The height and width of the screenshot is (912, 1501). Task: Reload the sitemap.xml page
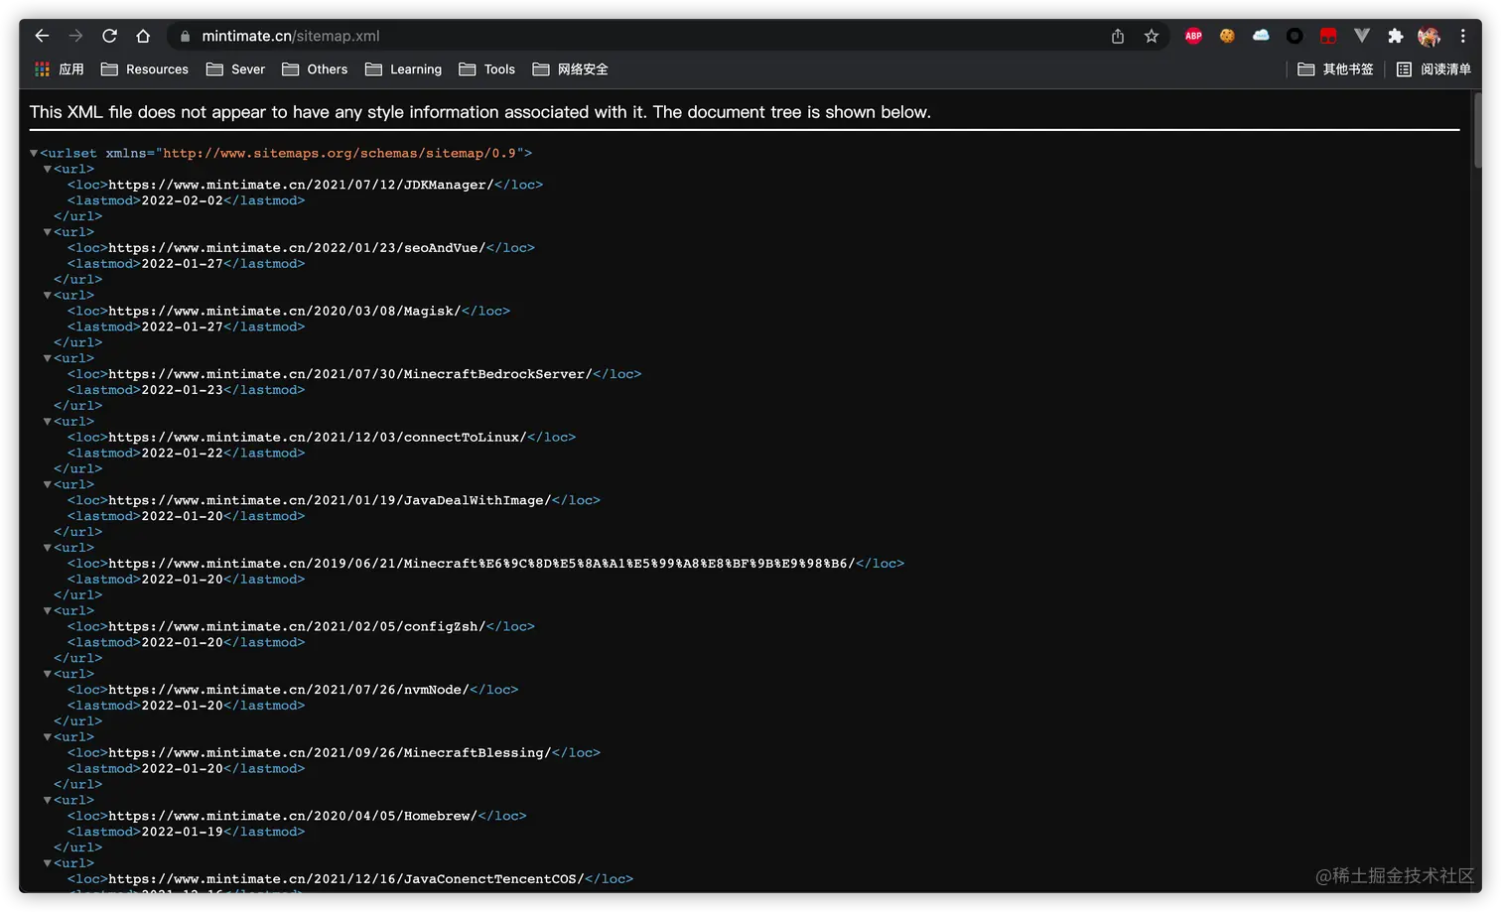109,36
